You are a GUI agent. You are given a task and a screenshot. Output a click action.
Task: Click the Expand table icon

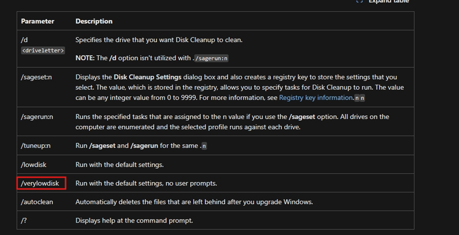click(360, 1)
